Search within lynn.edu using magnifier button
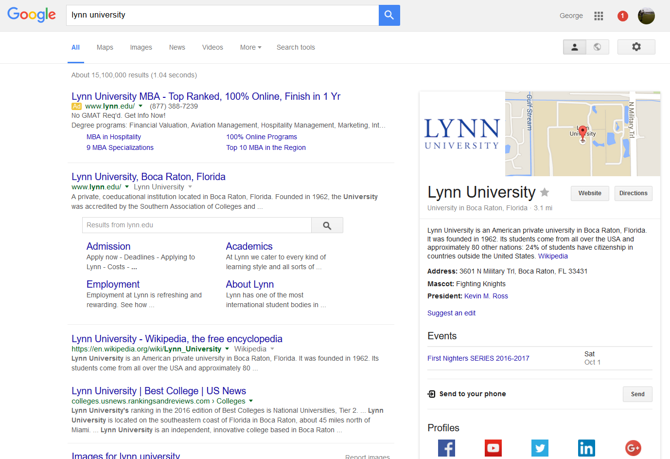The height and width of the screenshot is (459, 670). [x=327, y=225]
